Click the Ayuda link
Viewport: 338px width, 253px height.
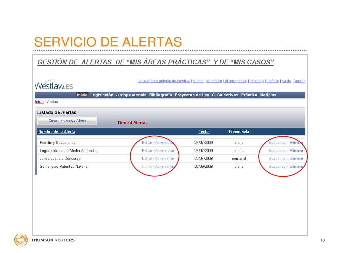coord(286,81)
